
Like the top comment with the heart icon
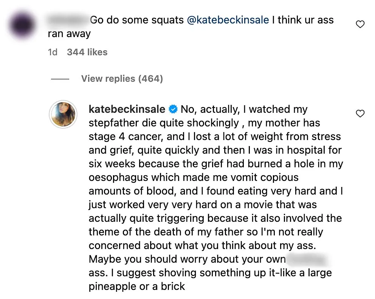tap(360, 24)
